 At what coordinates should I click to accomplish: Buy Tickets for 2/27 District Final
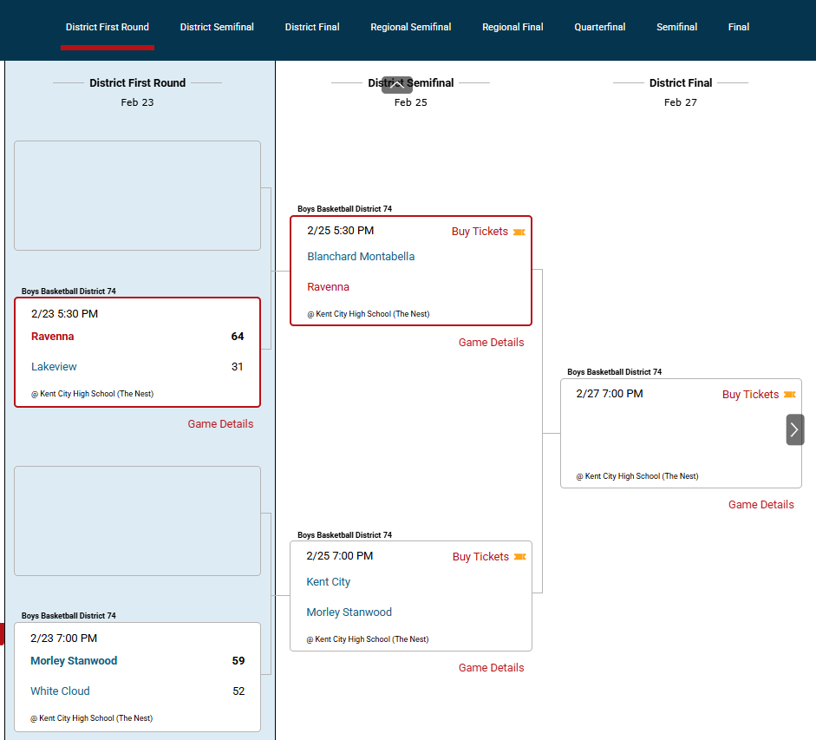pos(750,395)
